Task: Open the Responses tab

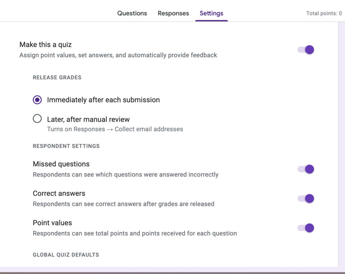Action: [173, 13]
